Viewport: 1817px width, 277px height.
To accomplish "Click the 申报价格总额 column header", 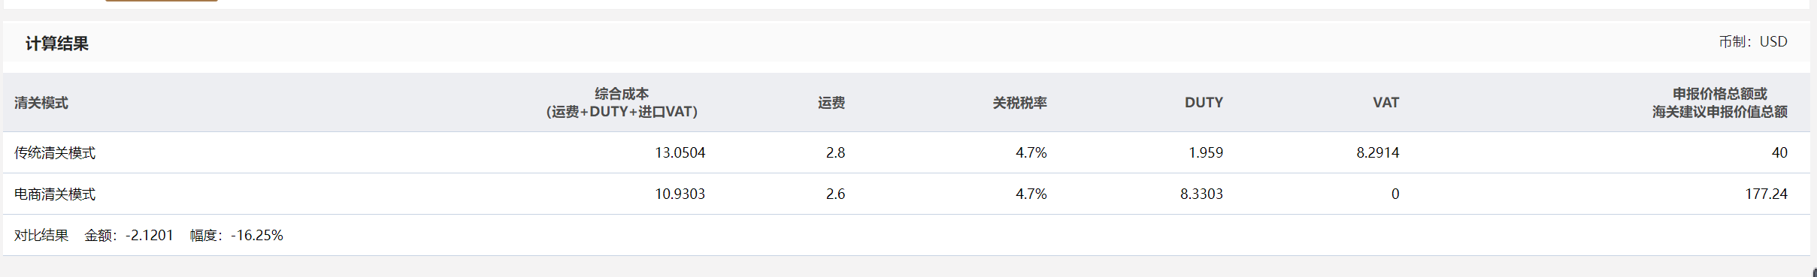I will coord(1720,103).
